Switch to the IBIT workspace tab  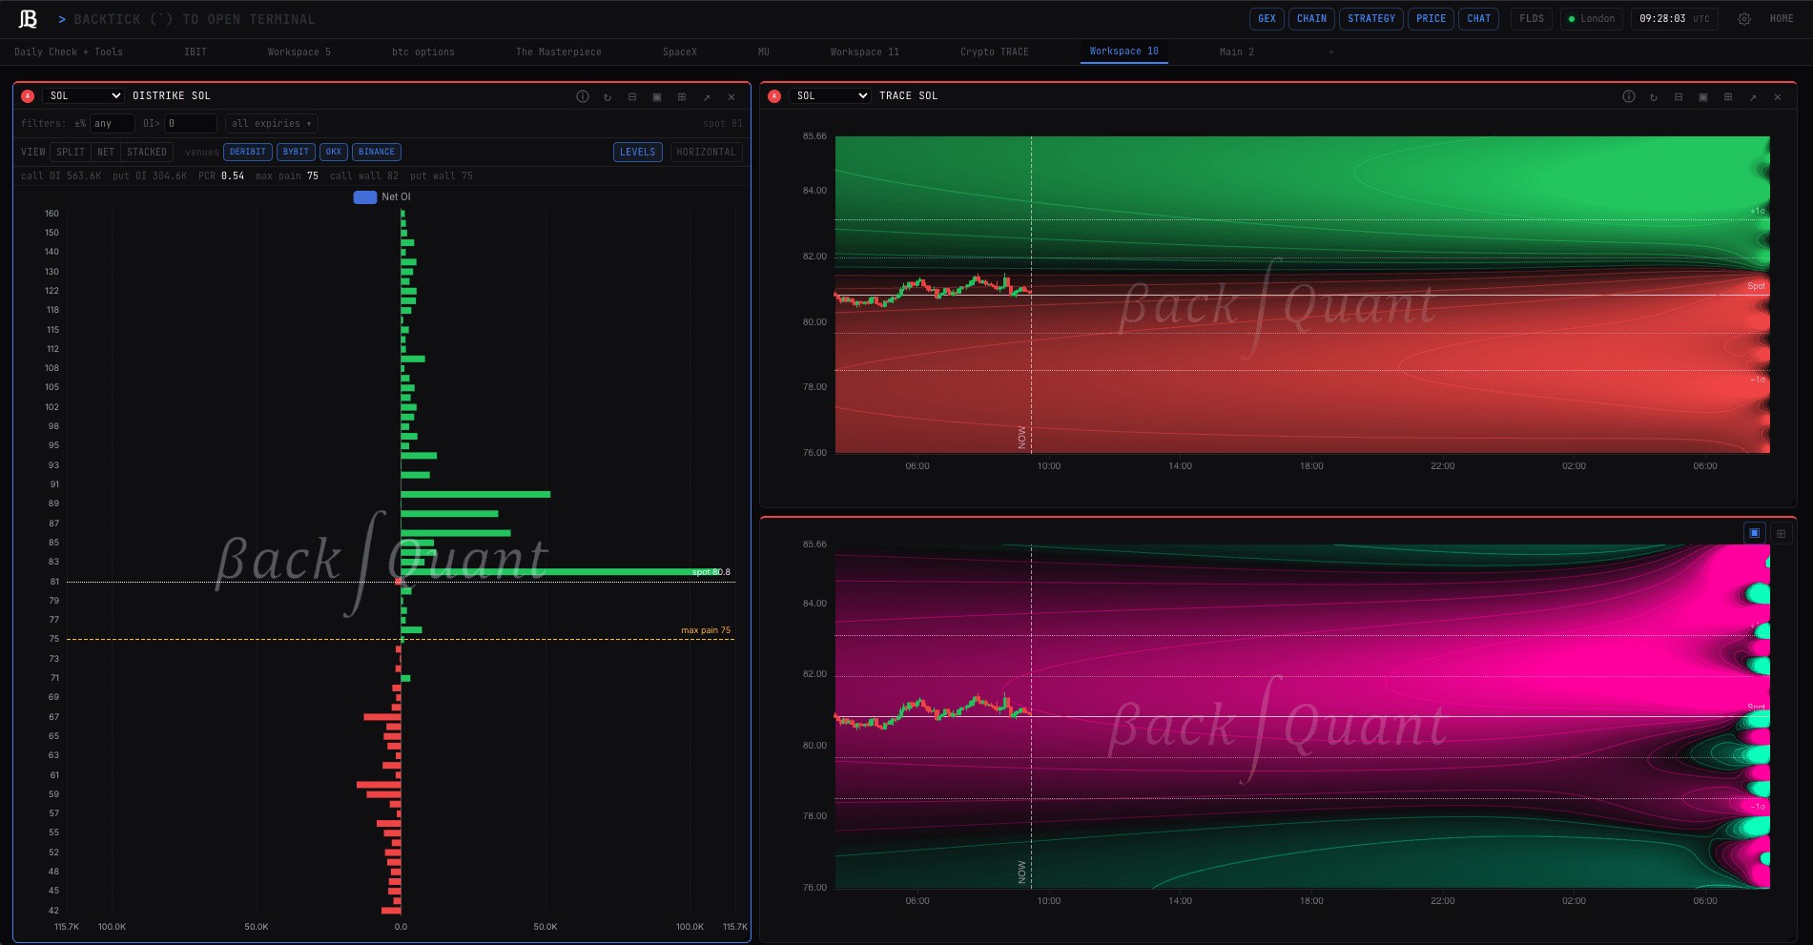[196, 51]
